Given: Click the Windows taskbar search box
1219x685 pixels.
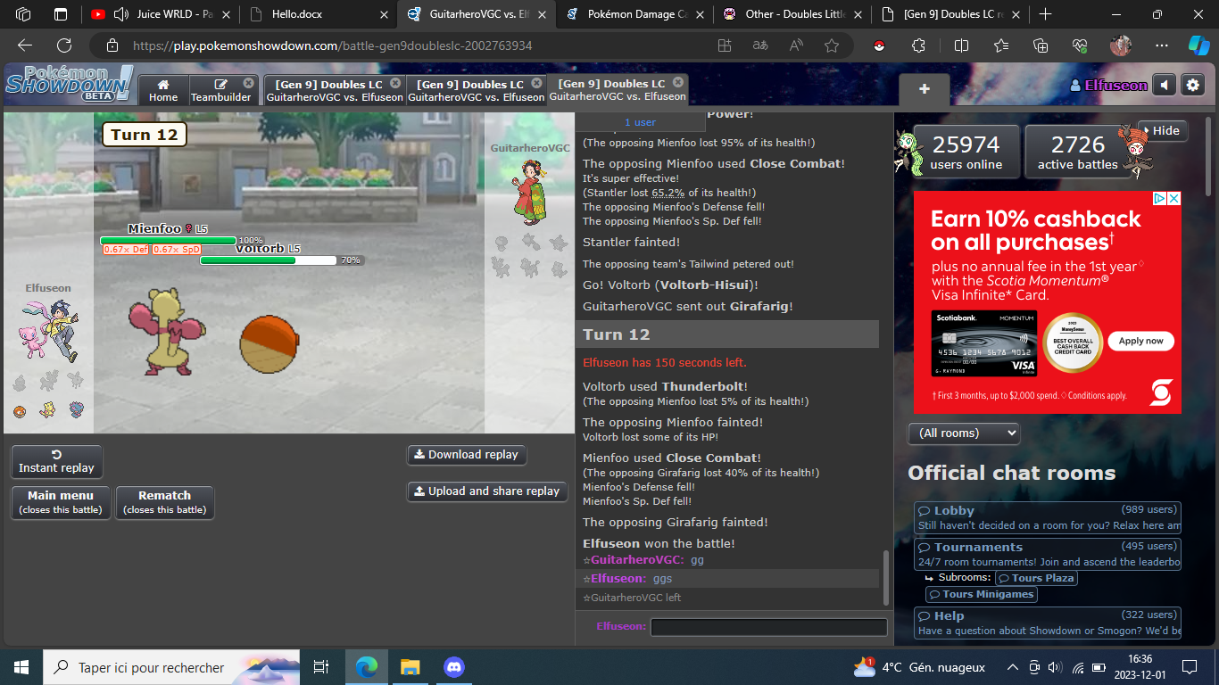Looking at the screenshot, I should [x=172, y=666].
